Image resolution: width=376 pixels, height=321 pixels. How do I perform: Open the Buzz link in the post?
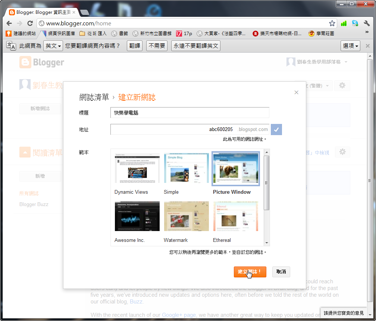pos(136,302)
